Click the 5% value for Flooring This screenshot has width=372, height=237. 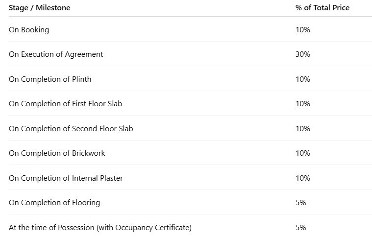301,203
